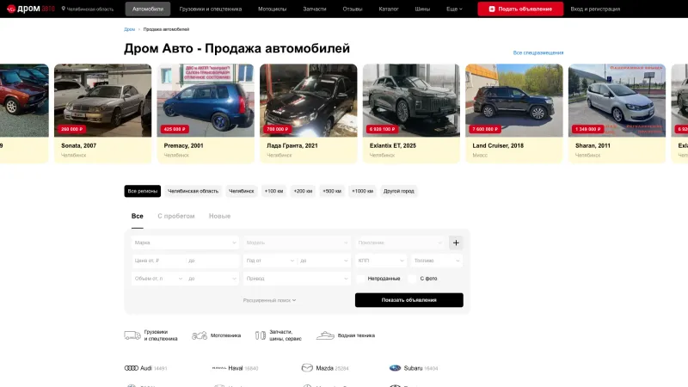
Task: Open the Год от dropdown
Action: tap(270, 261)
